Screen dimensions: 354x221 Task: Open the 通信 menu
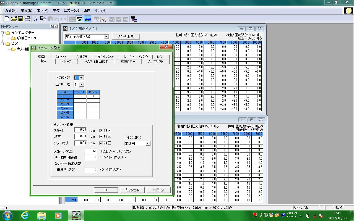pos(87,10)
